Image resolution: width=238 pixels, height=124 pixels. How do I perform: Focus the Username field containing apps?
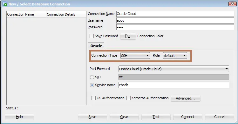click(x=175, y=21)
